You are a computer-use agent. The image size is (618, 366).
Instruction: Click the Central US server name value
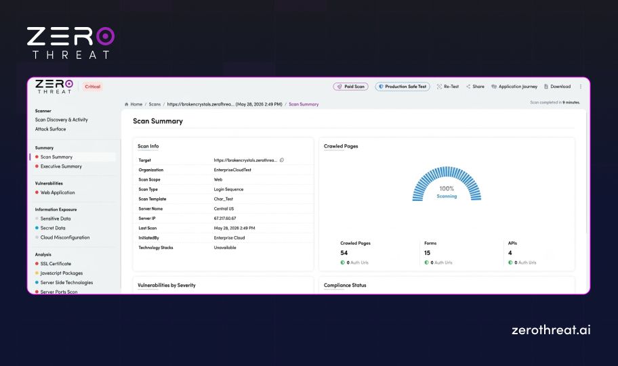tap(224, 208)
